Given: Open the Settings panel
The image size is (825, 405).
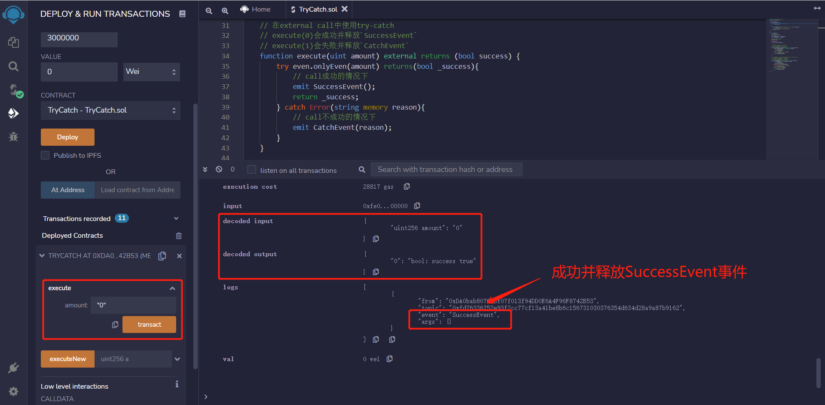Looking at the screenshot, I should tap(13, 391).
